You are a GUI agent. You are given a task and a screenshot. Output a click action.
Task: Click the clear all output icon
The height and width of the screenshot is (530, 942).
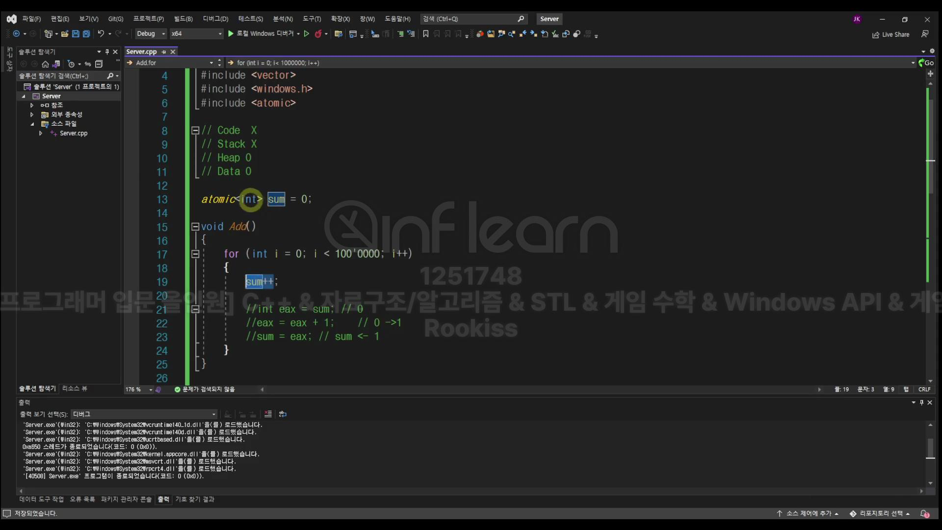(x=268, y=414)
